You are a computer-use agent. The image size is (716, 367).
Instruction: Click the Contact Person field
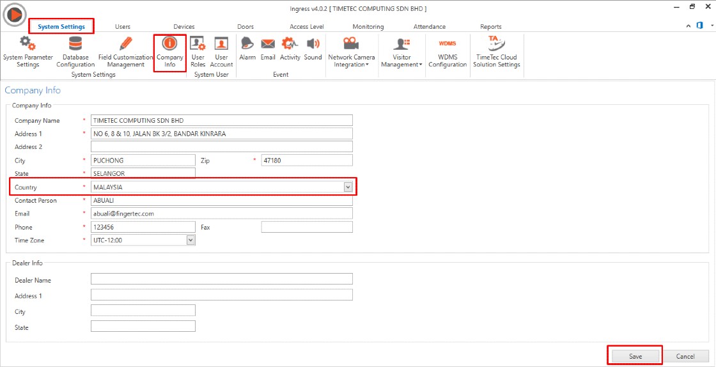coord(222,200)
